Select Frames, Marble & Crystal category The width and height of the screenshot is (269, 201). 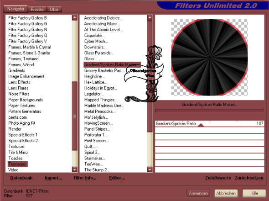30,47
